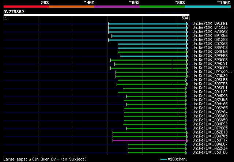Select the UniRef100_B9SQL1 label

coord(210,88)
